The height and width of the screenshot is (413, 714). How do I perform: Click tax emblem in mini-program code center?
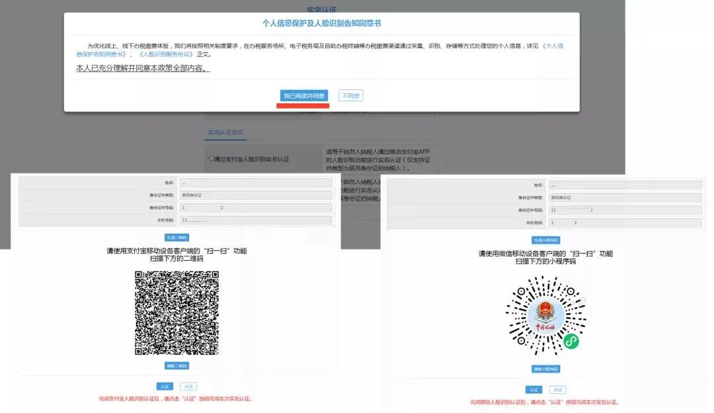coord(545,316)
